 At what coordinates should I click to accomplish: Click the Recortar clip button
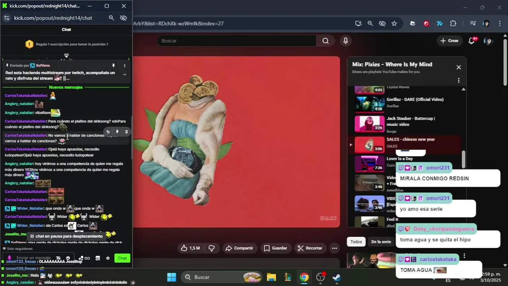coord(310,248)
